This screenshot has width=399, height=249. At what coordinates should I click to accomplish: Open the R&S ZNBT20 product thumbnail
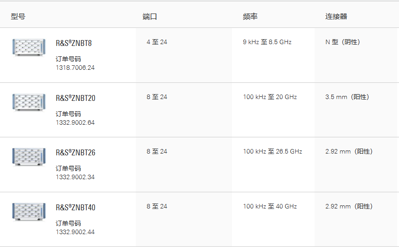29,102
